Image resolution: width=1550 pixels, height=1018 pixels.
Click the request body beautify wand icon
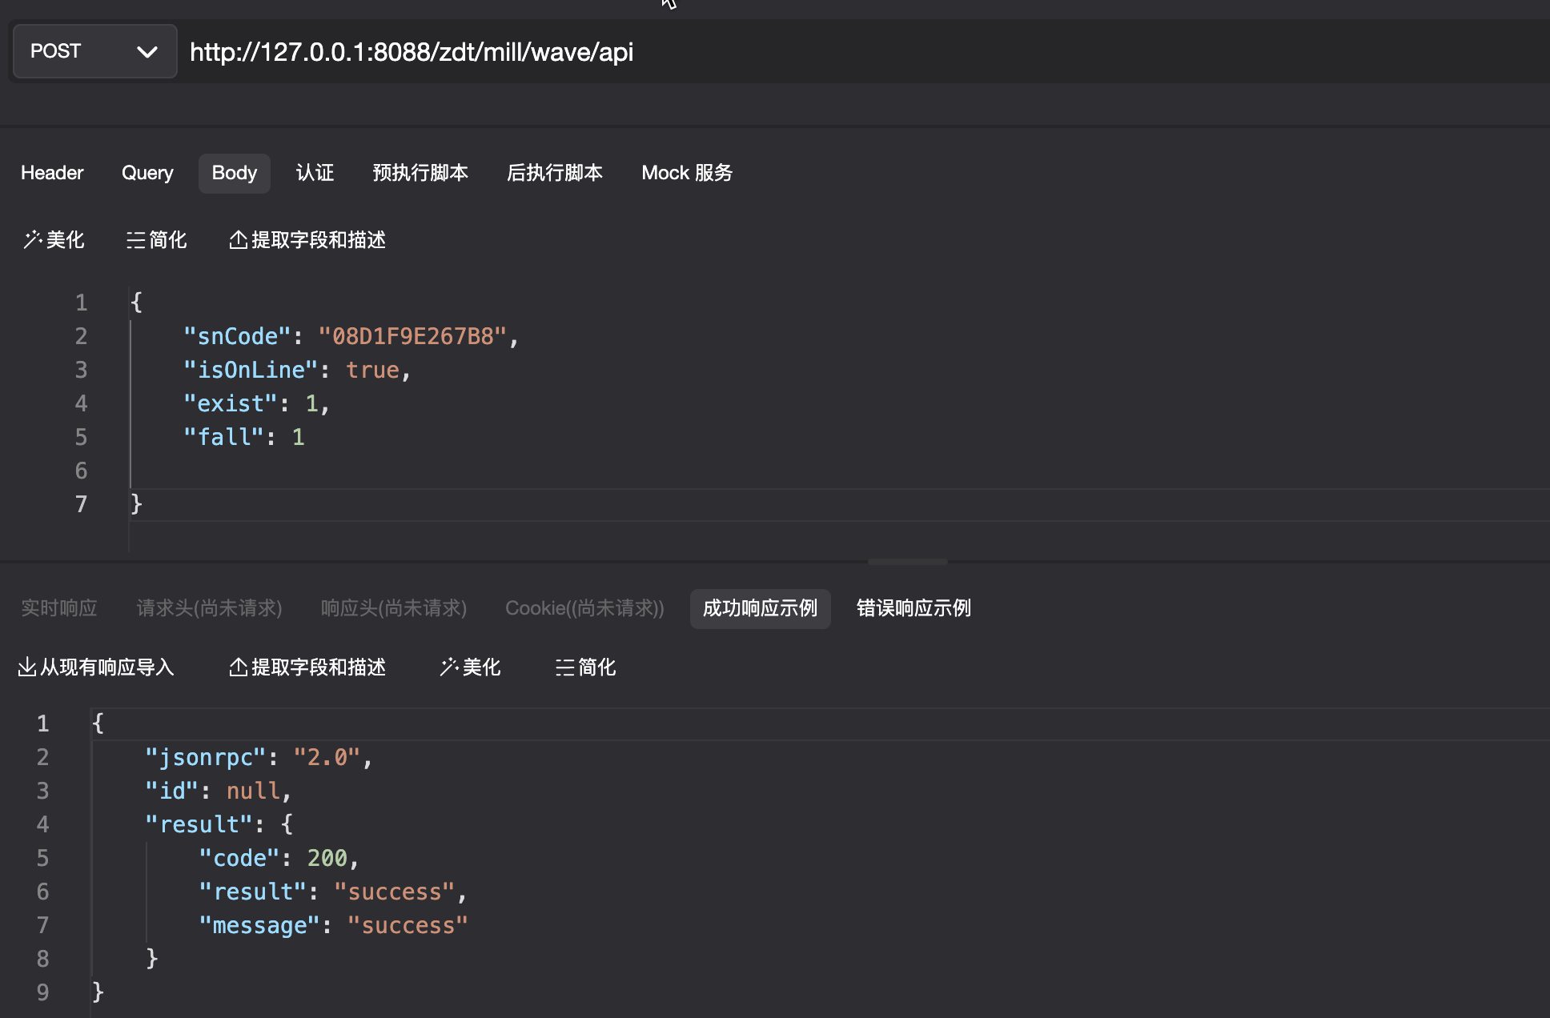(32, 240)
